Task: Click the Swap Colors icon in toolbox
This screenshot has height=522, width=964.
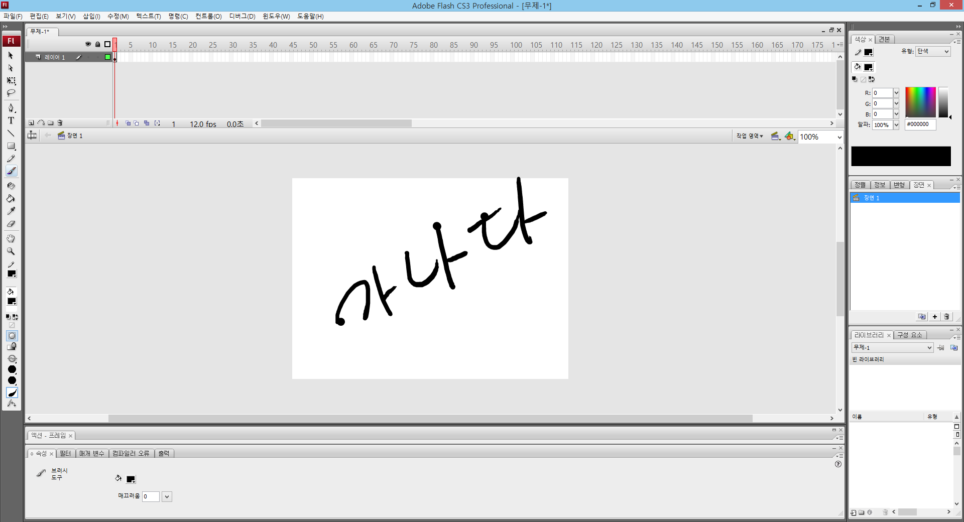Action: click(x=16, y=317)
